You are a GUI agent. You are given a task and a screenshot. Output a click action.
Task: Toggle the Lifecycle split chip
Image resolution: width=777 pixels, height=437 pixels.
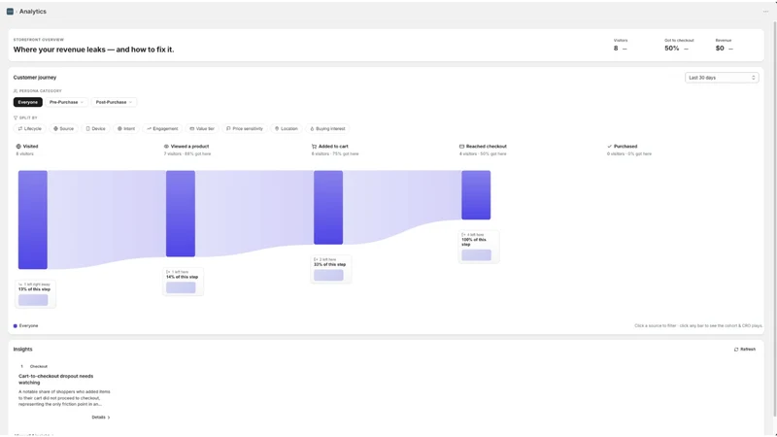click(30, 129)
